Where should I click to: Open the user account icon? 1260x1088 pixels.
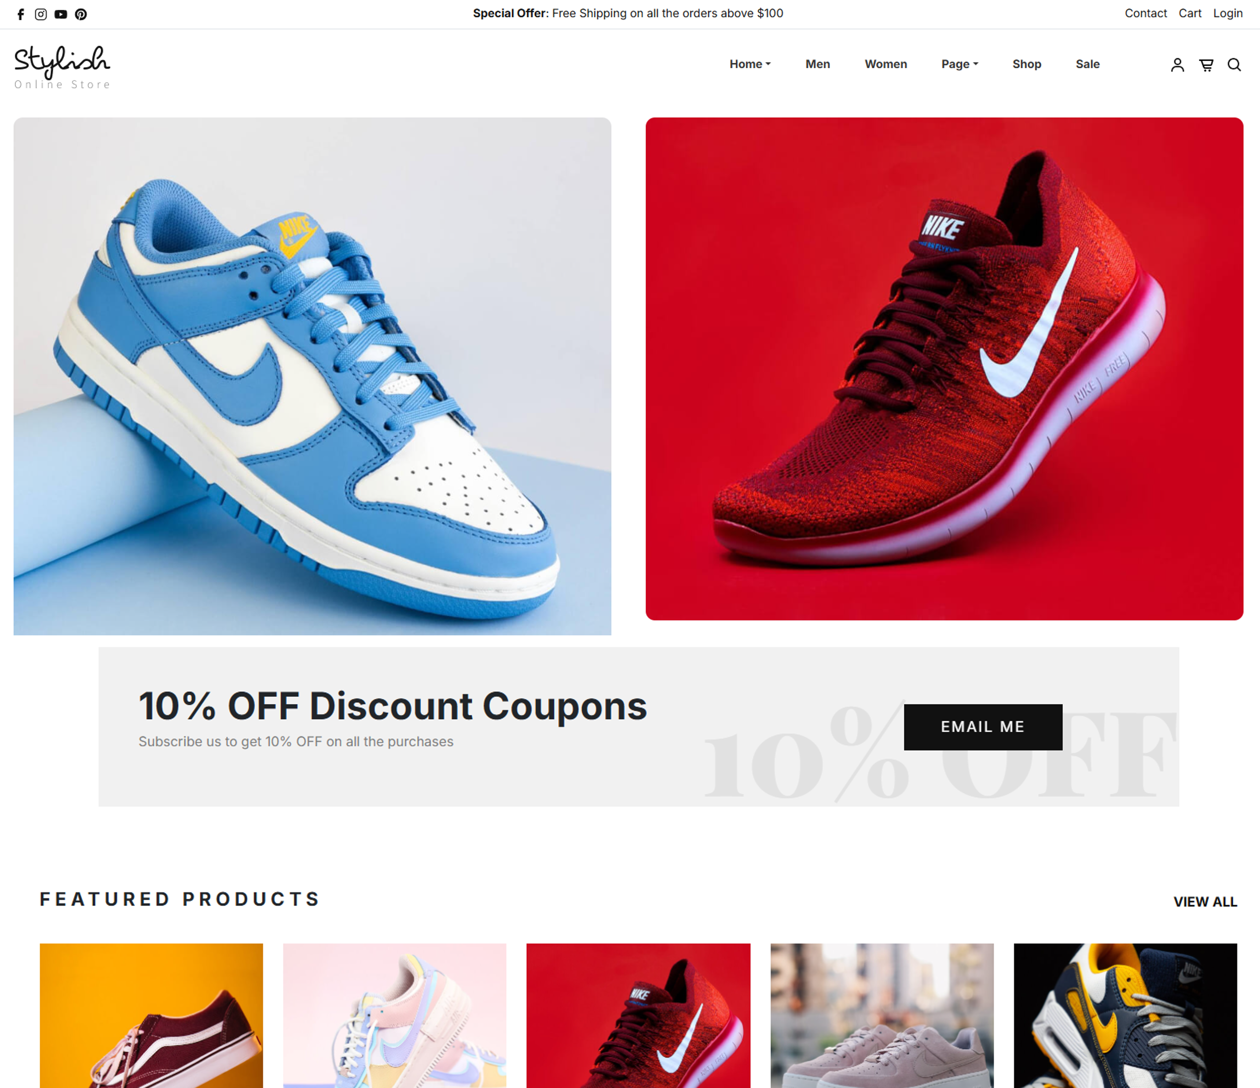1177,64
